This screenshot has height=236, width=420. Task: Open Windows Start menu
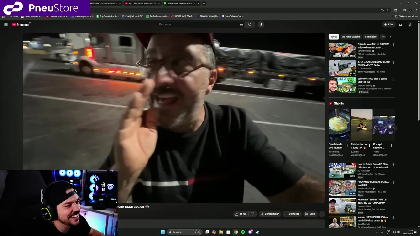[x=163, y=232]
